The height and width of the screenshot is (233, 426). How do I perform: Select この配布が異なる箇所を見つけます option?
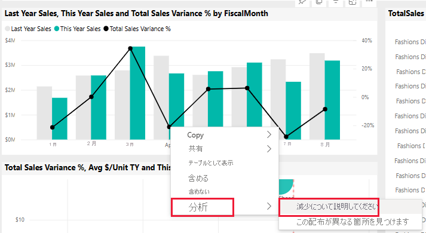(352, 222)
